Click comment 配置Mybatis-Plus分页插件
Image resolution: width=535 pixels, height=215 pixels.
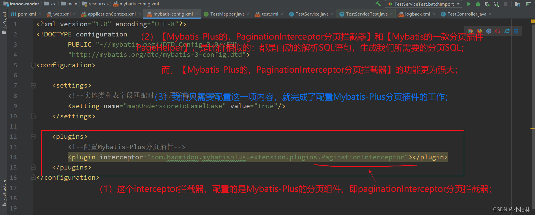tap(126, 147)
